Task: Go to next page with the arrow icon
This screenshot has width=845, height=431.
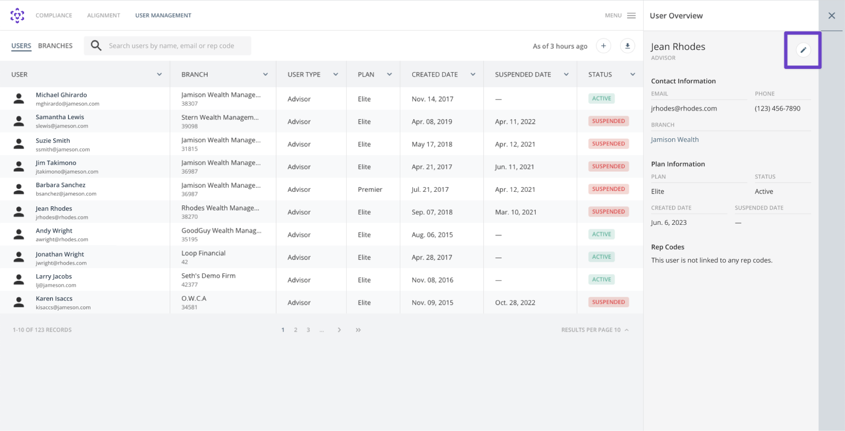Action: (339, 330)
